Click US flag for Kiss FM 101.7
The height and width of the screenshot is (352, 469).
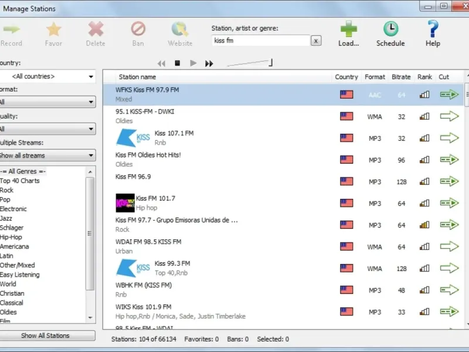[346, 203]
